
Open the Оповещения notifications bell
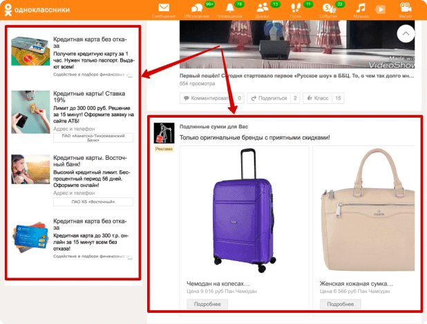229,9
